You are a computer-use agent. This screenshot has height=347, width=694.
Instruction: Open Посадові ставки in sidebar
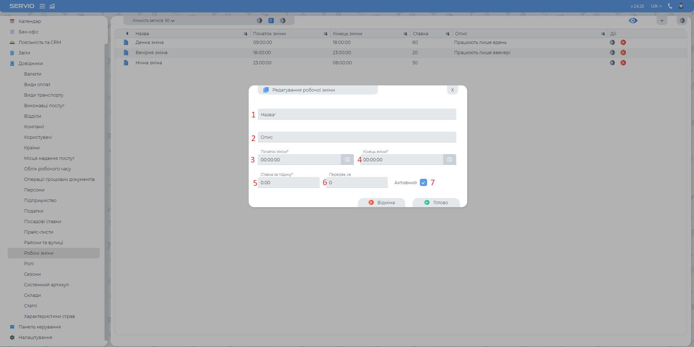tap(43, 222)
